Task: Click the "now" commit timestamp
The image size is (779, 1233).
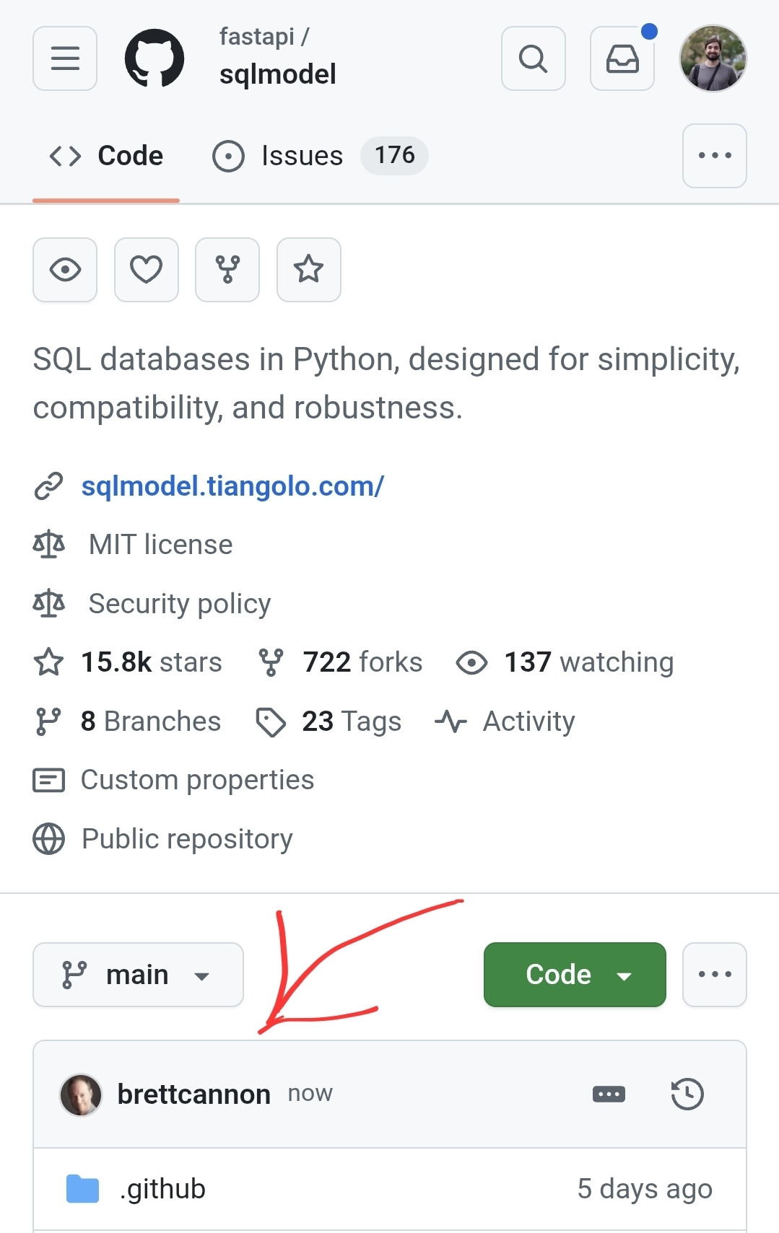Action: (x=310, y=1094)
